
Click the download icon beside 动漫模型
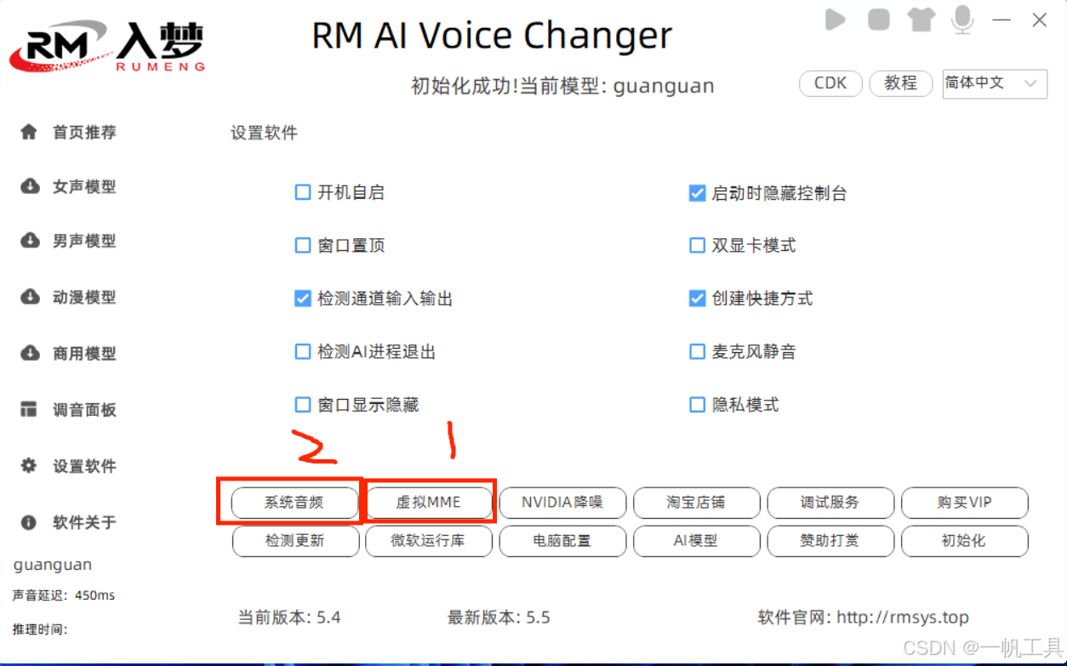click(29, 297)
